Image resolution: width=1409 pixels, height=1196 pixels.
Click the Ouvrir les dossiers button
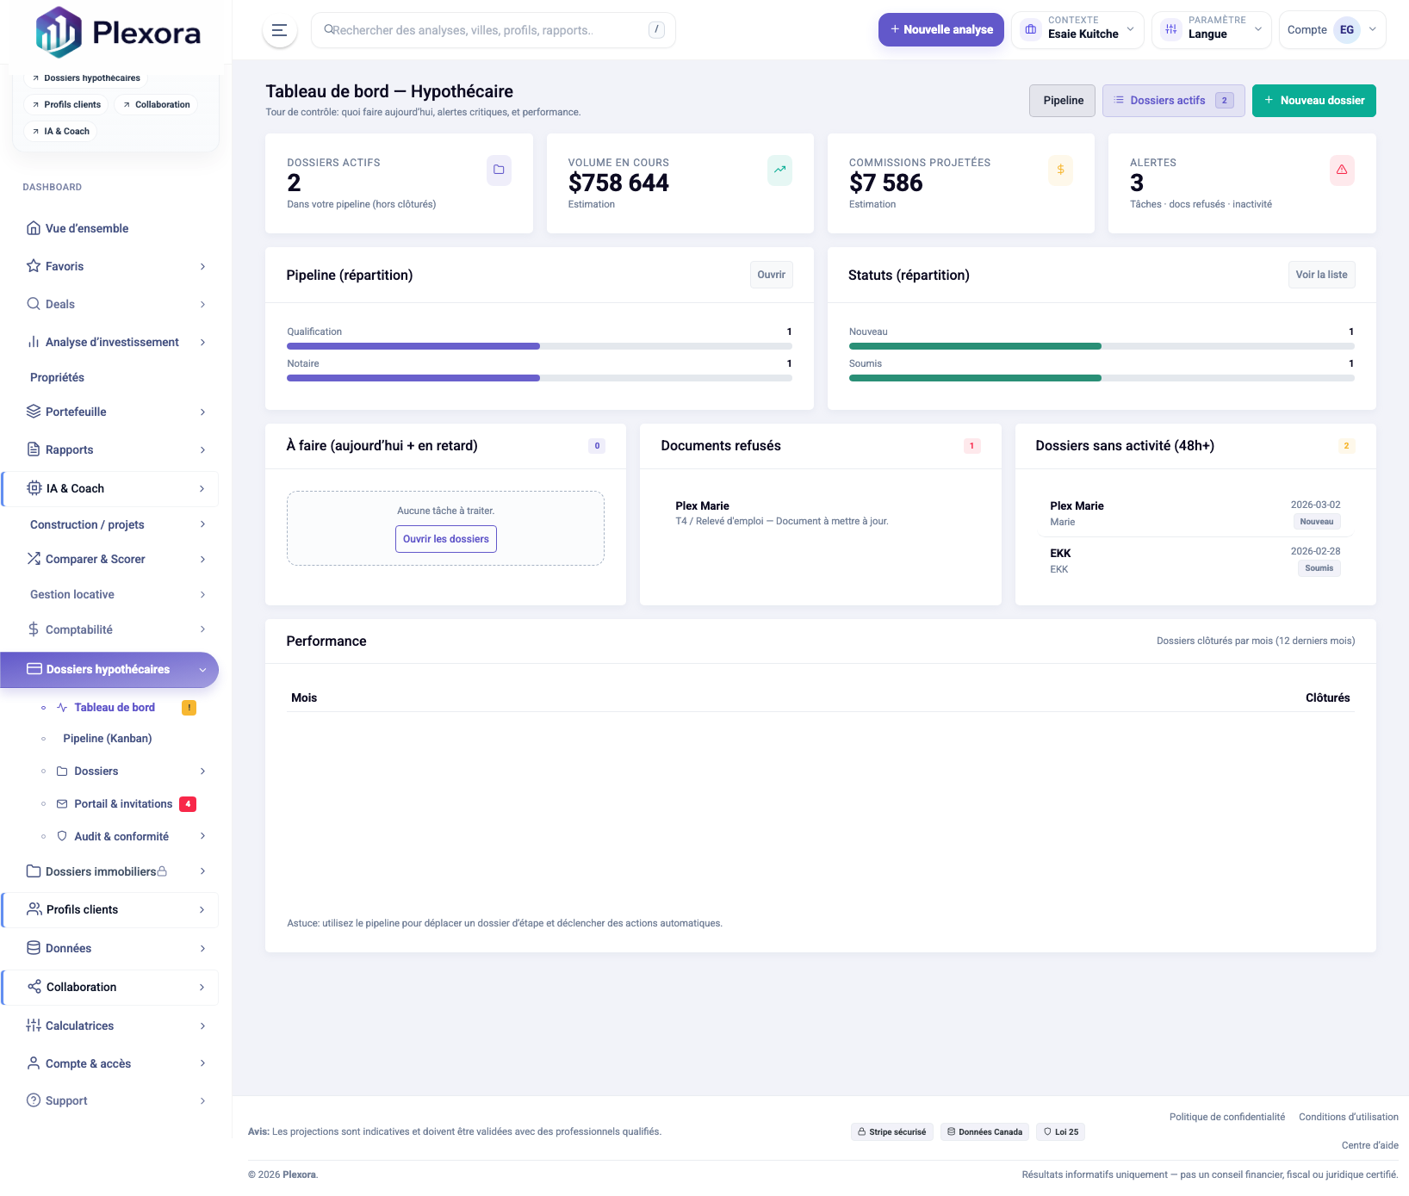445,539
